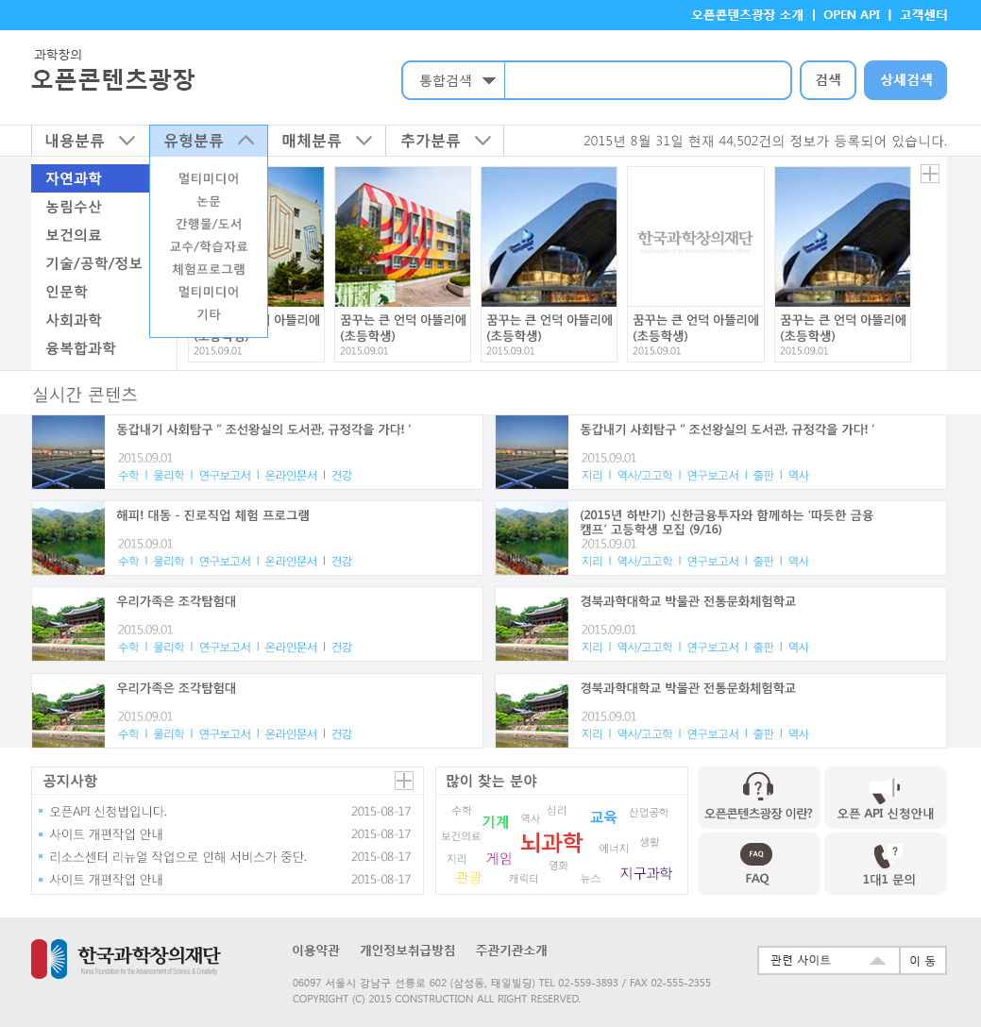Open the 통합검색 search type dropdown
This screenshot has width=981, height=1027.
pos(454,81)
